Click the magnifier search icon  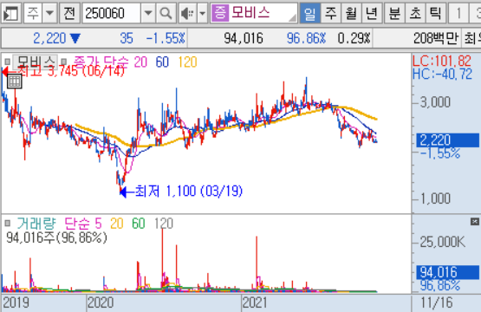(166, 14)
